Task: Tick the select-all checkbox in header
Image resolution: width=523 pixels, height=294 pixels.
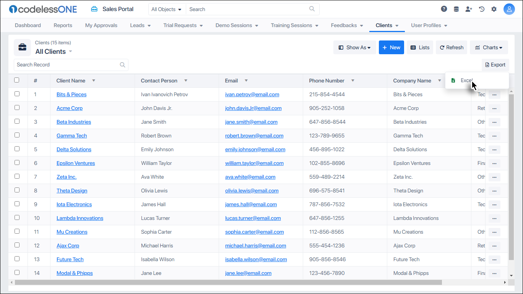Action: tap(17, 80)
